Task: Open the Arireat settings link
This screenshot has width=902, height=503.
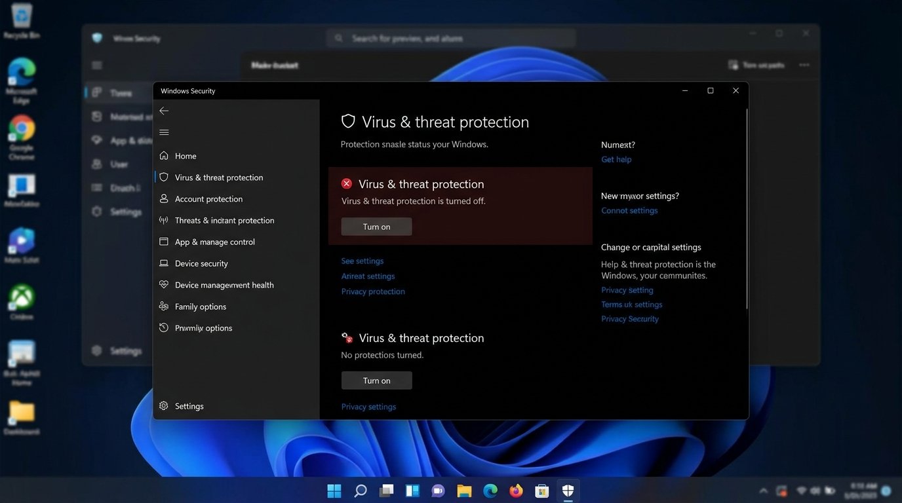Action: coord(368,276)
